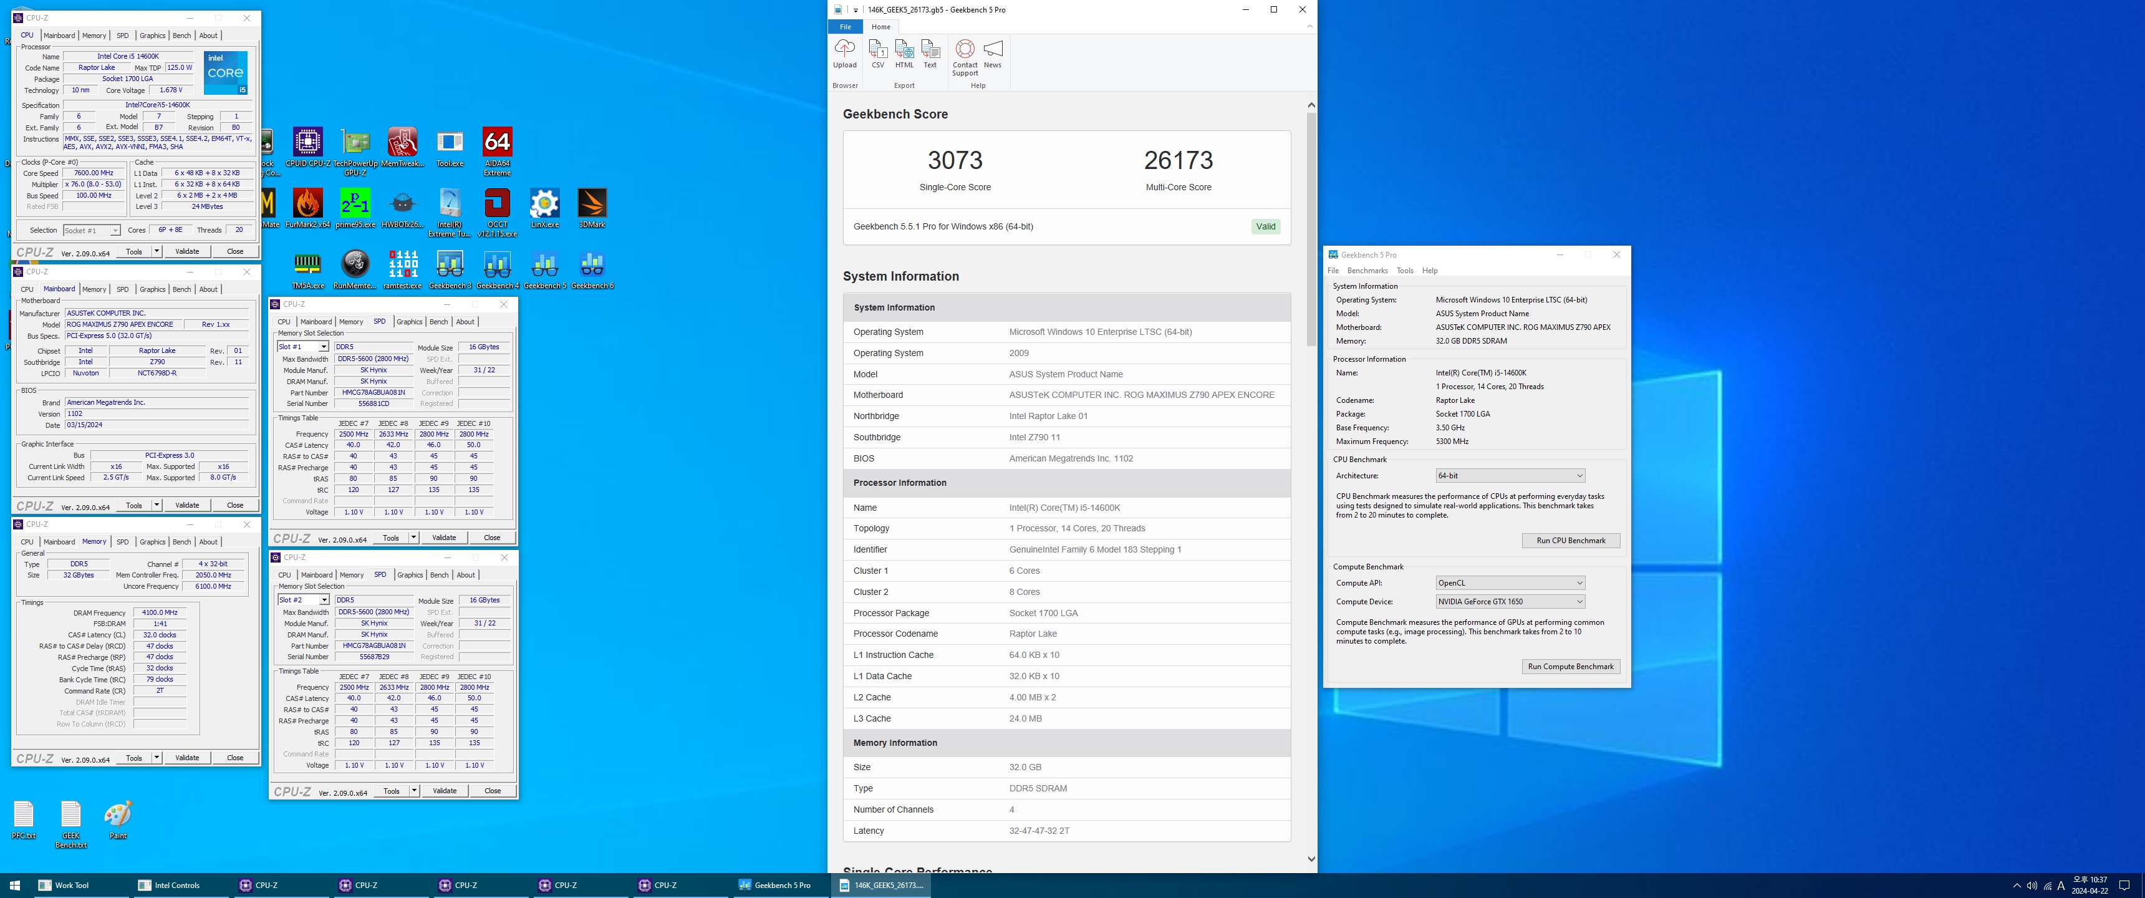
Task: Select the Paint desktop shortcut
Action: (x=118, y=819)
